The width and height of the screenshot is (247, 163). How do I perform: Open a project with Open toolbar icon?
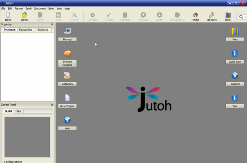point(24,15)
